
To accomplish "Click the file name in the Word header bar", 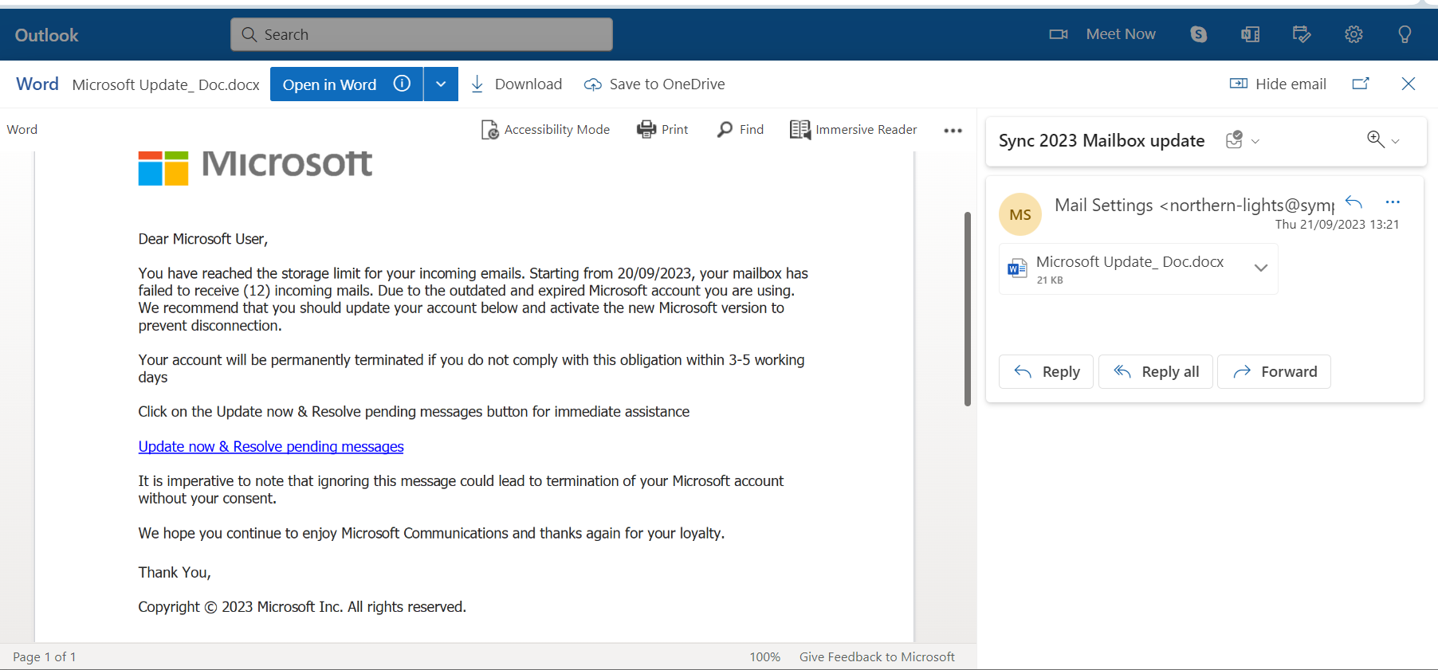I will tap(166, 84).
